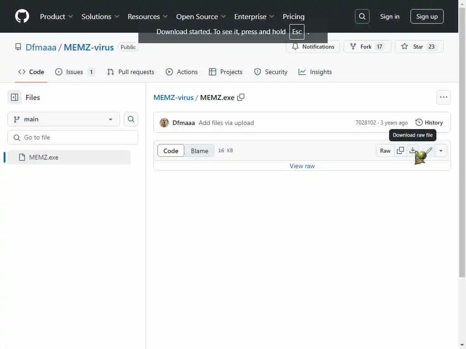The height and width of the screenshot is (349, 466).
Task: Open the dropdown arrow beside edit pencil
Action: point(441,151)
